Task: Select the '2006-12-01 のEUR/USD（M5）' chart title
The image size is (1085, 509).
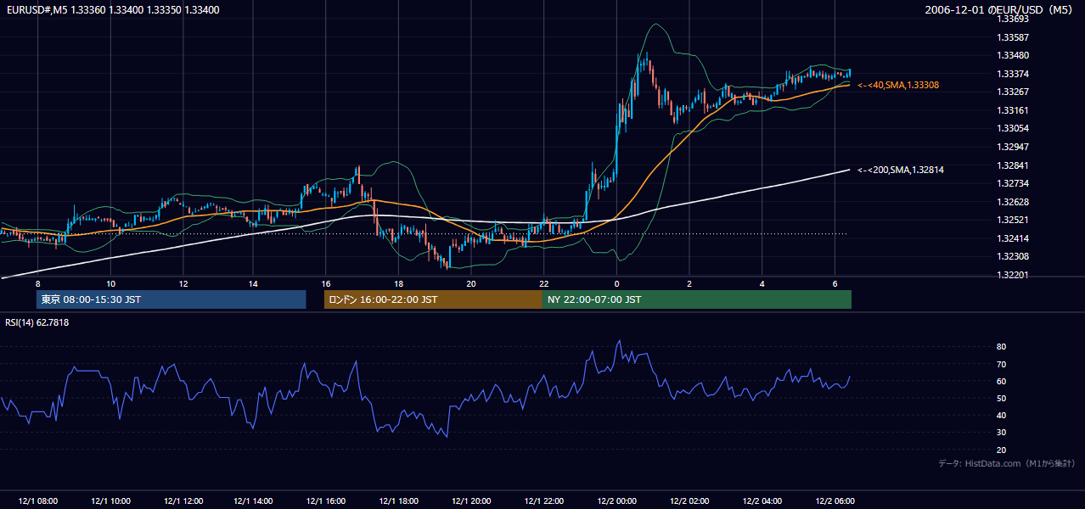Action: click(x=999, y=10)
